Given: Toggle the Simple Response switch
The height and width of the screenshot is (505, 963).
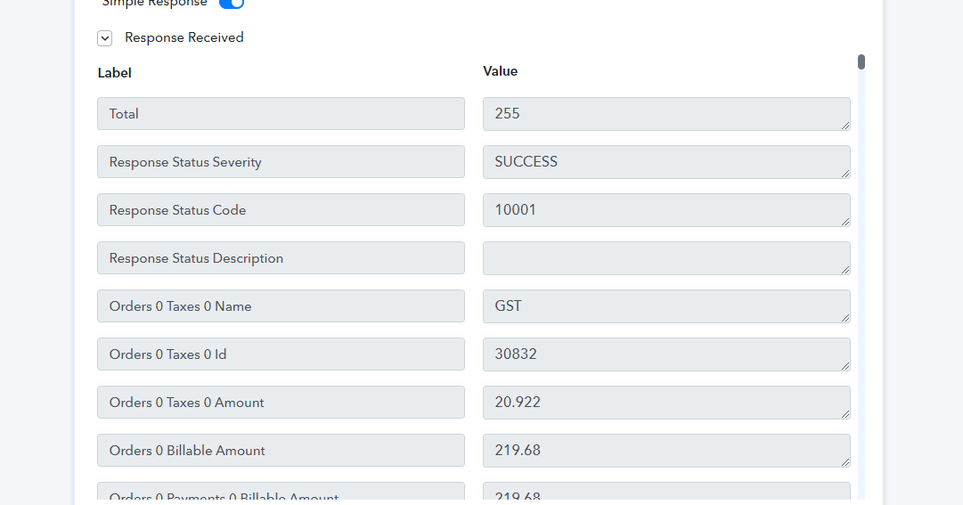Looking at the screenshot, I should pos(232,3).
